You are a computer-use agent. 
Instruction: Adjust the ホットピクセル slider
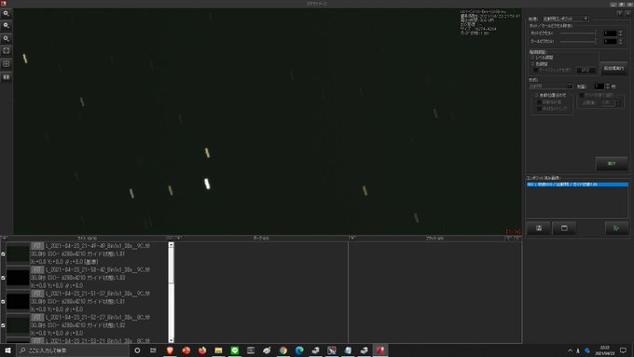(x=578, y=34)
